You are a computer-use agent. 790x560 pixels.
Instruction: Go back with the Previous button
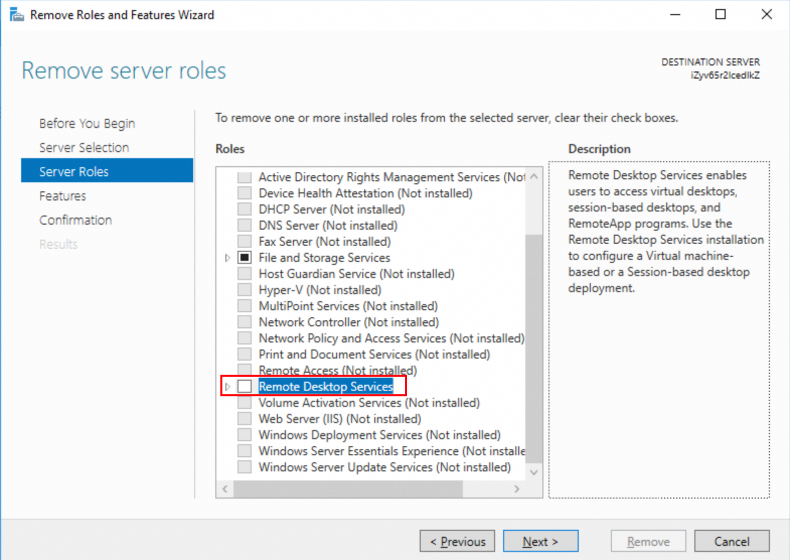pos(457,541)
